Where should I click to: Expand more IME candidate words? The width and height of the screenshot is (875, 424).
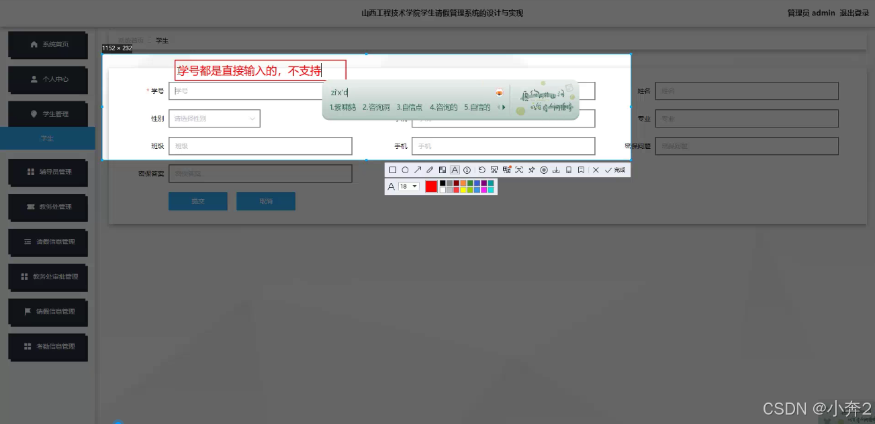(x=502, y=106)
